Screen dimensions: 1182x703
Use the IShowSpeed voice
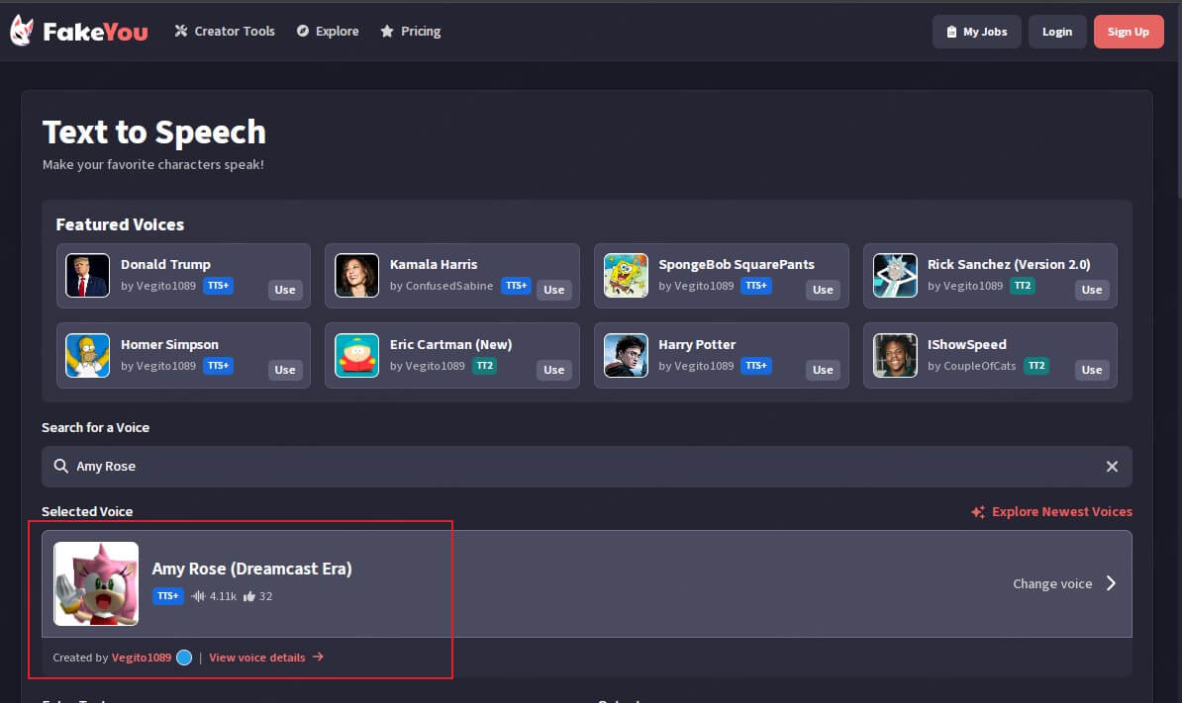coord(1092,370)
